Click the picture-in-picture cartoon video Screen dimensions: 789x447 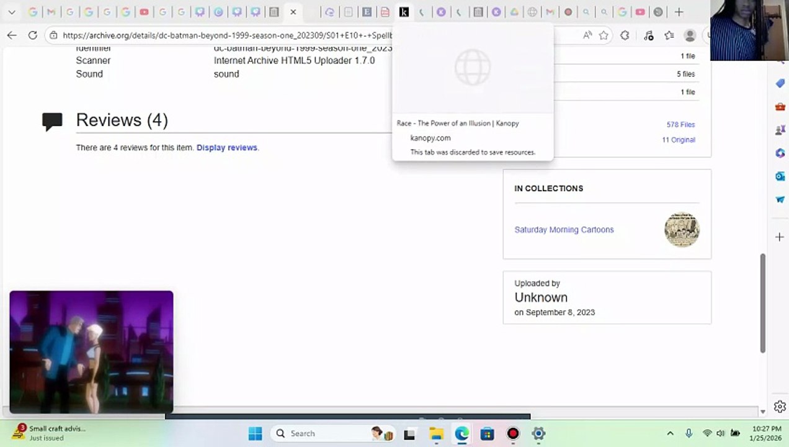pyautogui.click(x=91, y=351)
